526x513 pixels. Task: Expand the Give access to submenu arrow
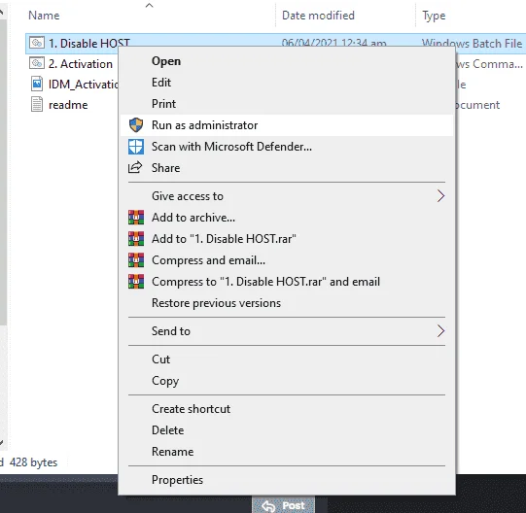click(440, 196)
